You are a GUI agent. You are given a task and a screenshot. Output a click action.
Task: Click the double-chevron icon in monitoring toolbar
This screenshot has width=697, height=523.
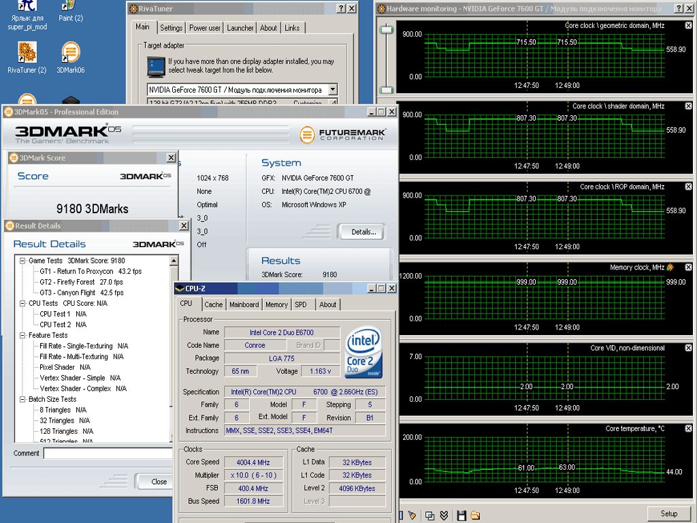click(x=444, y=515)
